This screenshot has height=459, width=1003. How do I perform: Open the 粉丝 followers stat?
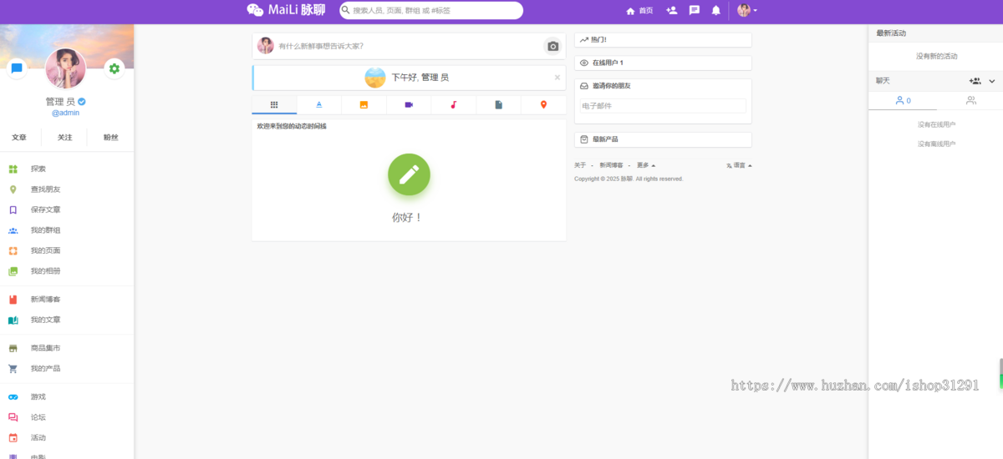click(x=110, y=138)
